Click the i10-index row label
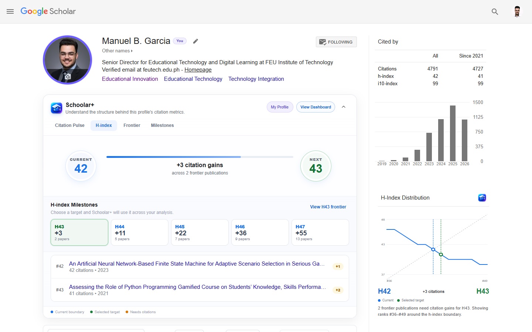 point(388,84)
